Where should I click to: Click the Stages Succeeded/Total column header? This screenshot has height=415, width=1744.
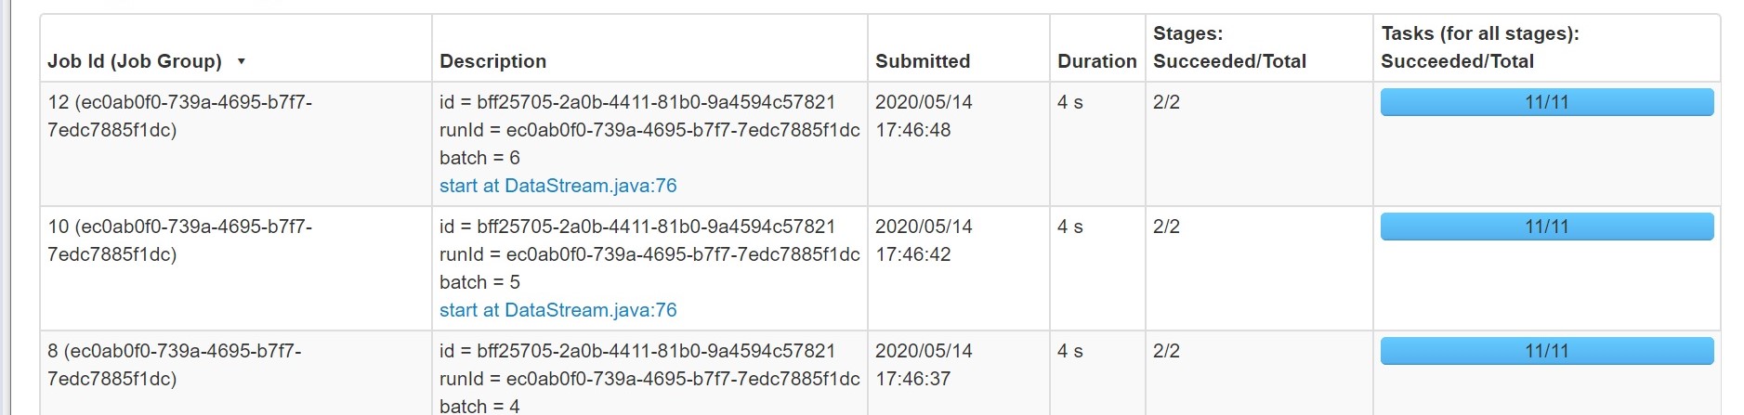tap(1229, 47)
